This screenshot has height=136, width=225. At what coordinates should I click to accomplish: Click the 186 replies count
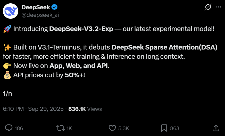point(19,128)
